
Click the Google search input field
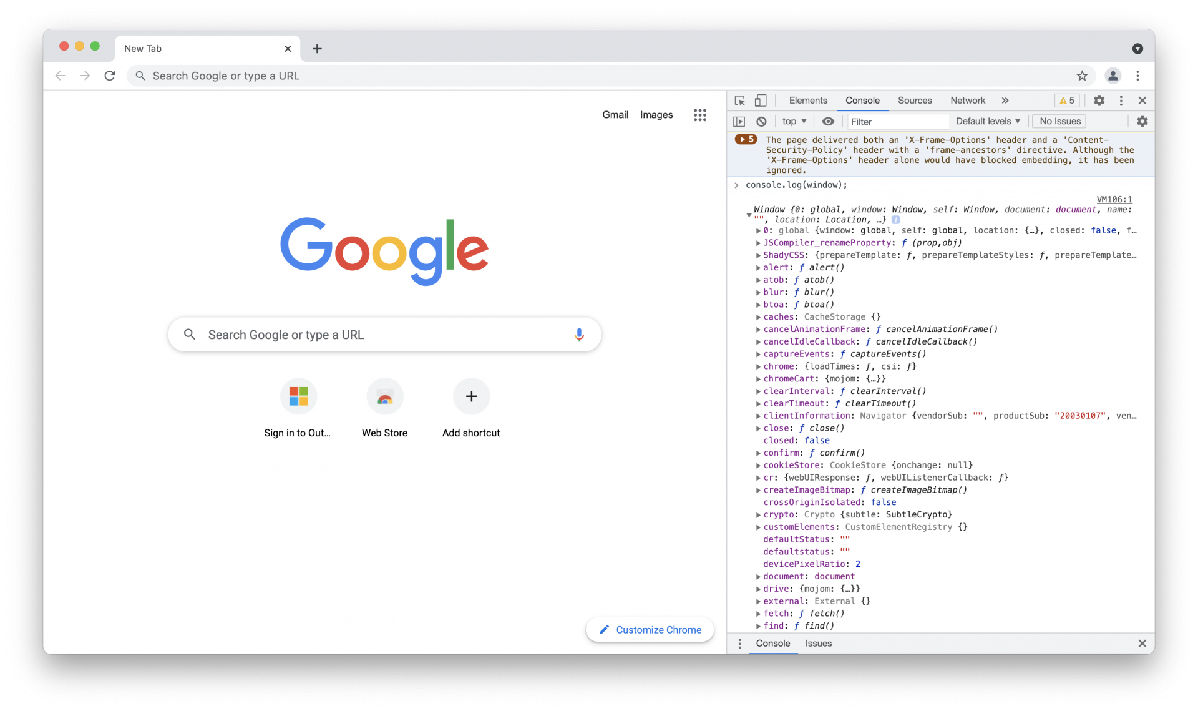click(384, 335)
